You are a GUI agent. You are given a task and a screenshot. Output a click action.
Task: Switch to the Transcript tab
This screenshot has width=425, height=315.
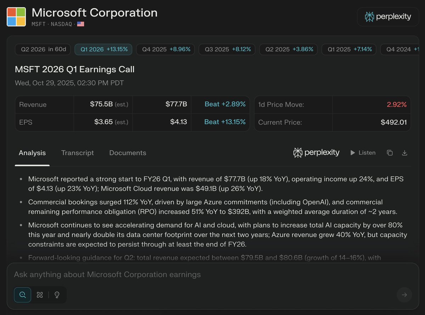point(77,153)
